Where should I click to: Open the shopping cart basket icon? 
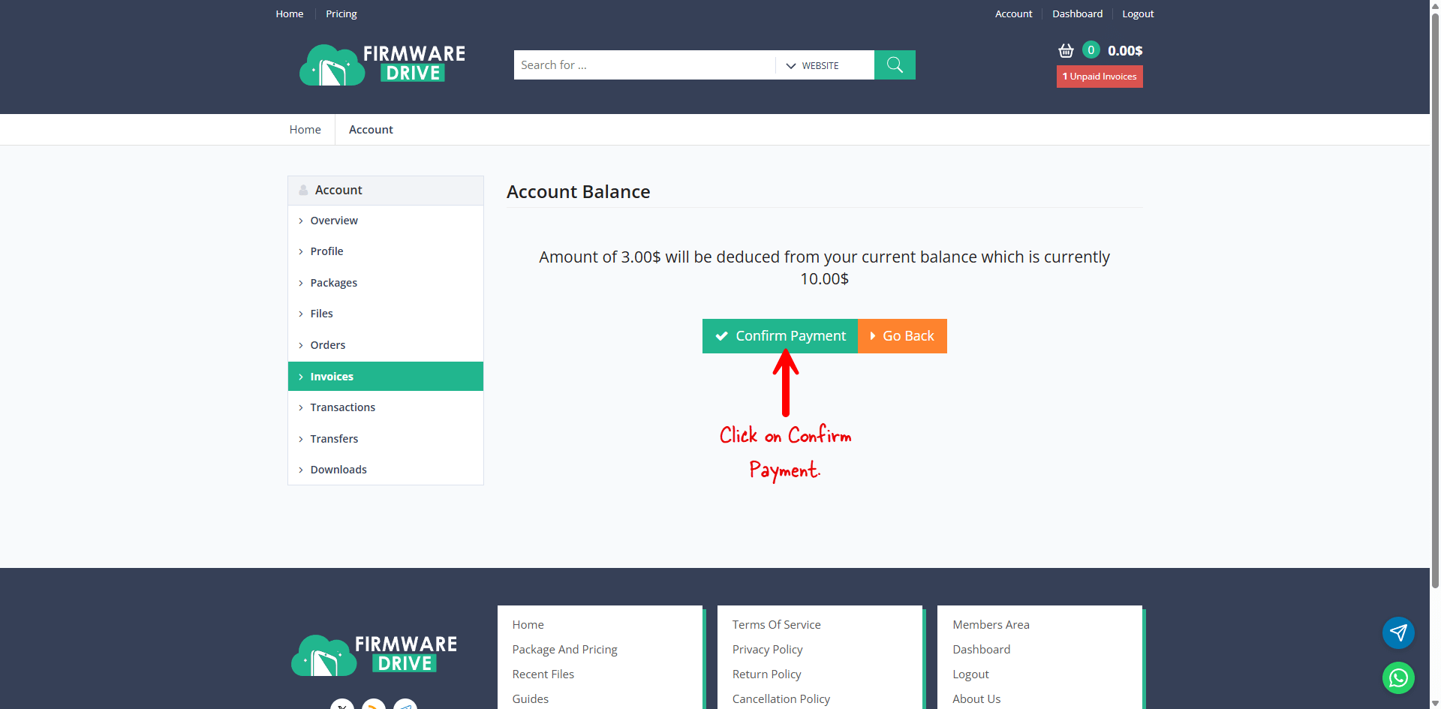(1066, 51)
